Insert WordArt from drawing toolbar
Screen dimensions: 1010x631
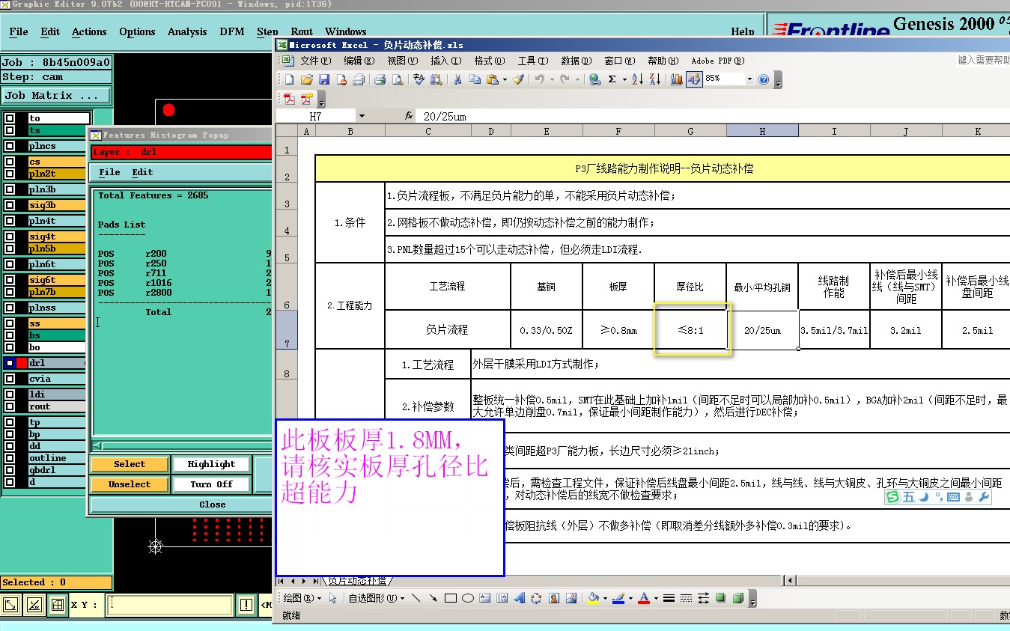[520, 598]
